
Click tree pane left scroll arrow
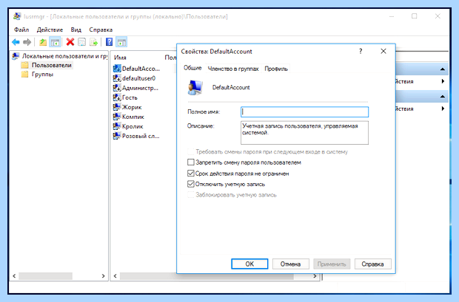click(14, 276)
